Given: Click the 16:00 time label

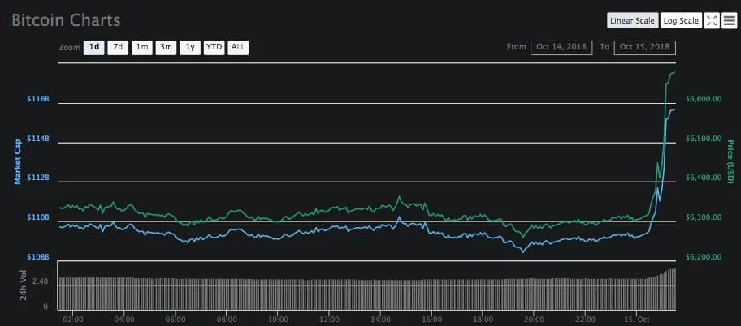Looking at the screenshot, I should pos(432,319).
